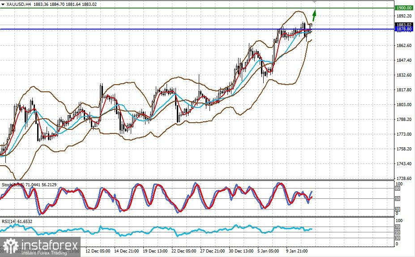
Task: Click the Stoch indicator label with 71.0441 56.2129
Action: point(29,185)
